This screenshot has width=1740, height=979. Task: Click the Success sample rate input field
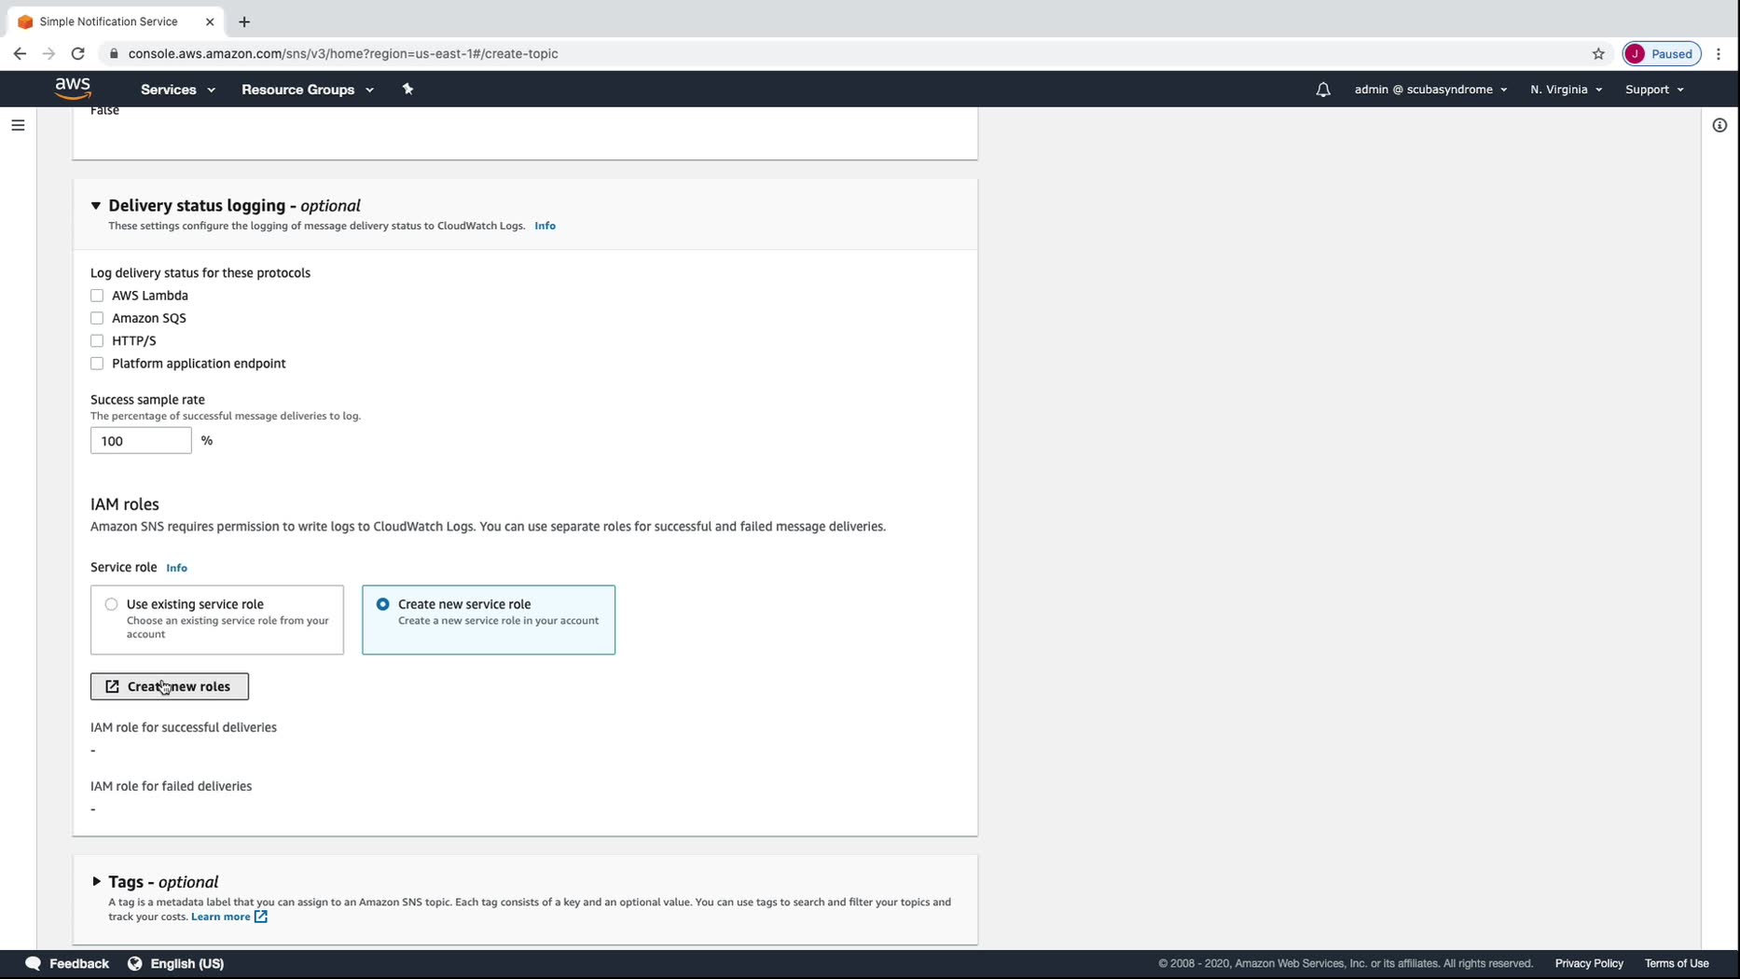coord(141,441)
